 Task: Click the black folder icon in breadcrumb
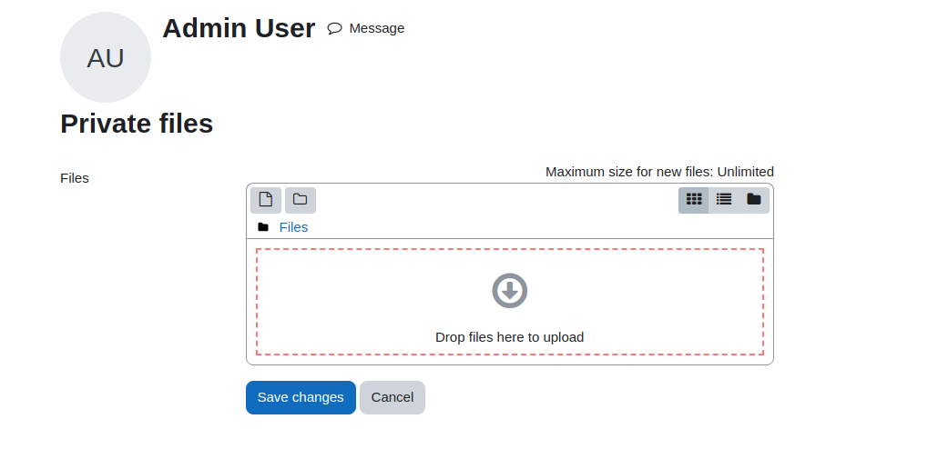263,227
